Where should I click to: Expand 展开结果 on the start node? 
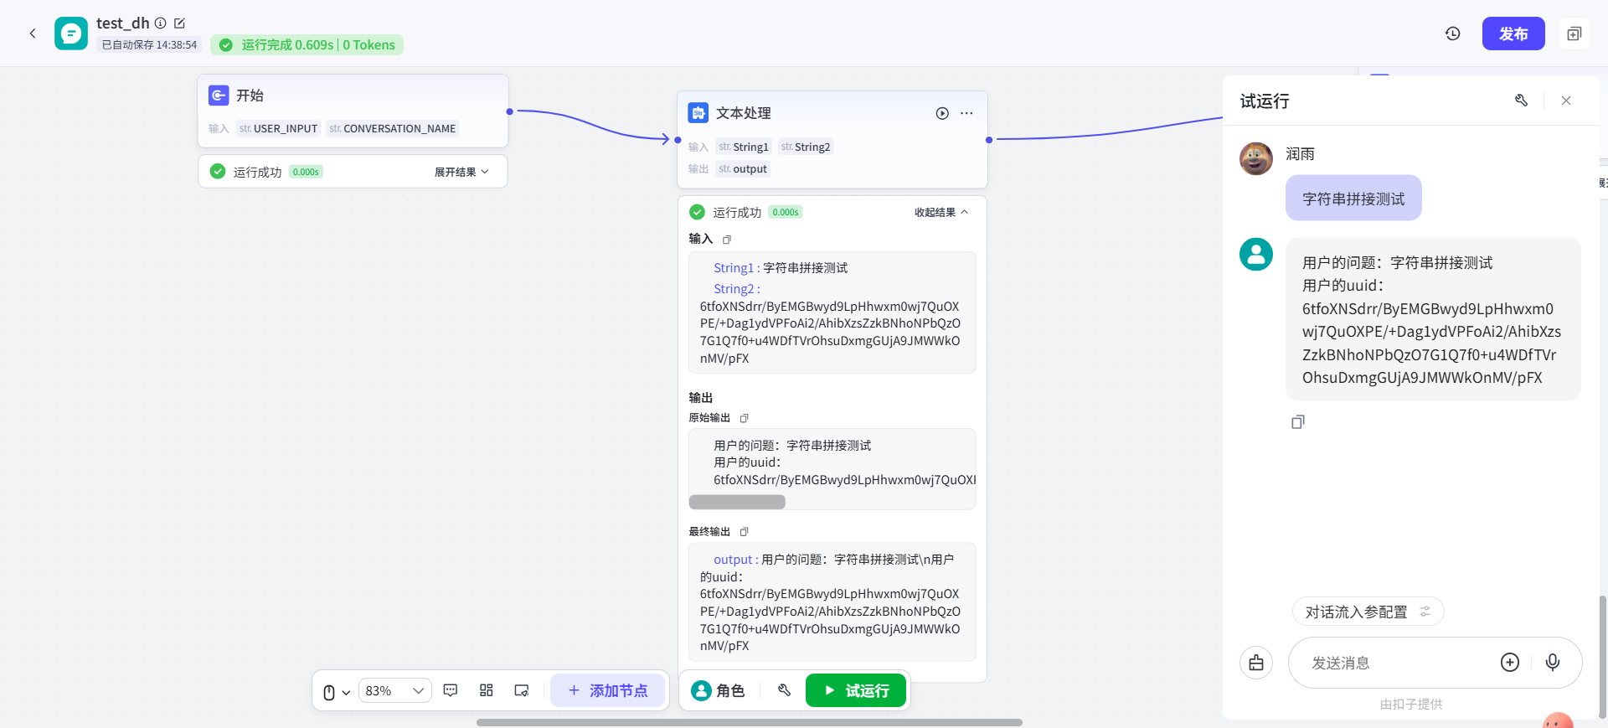461,172
